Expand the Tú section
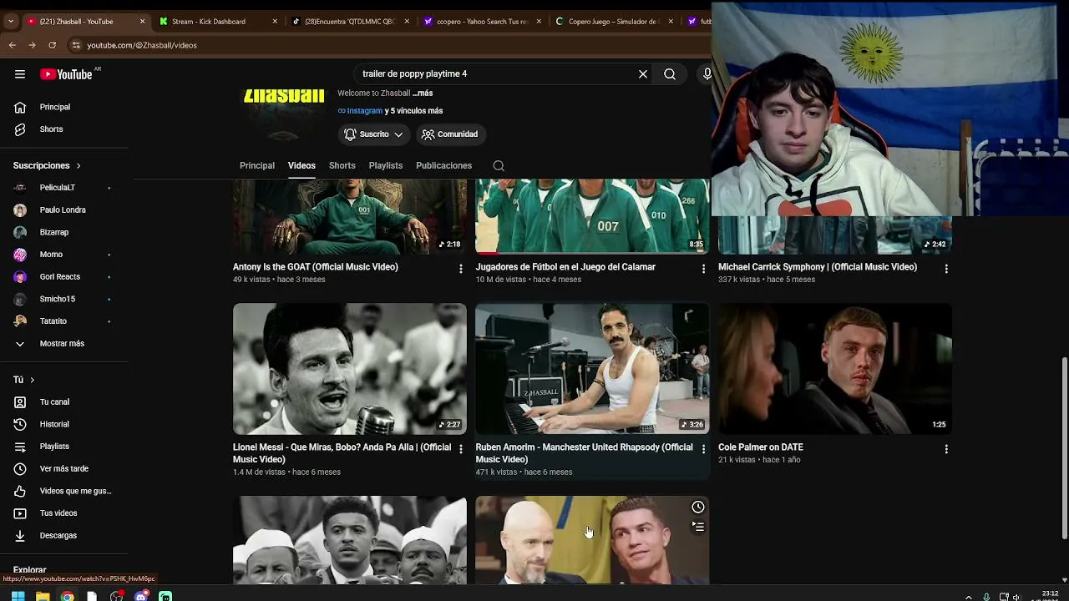The width and height of the screenshot is (1069, 601). point(24,380)
